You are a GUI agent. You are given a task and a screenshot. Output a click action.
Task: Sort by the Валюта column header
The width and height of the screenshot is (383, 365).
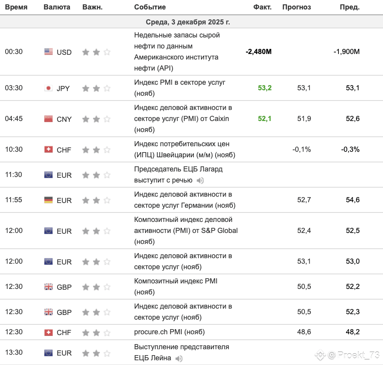(x=57, y=7)
